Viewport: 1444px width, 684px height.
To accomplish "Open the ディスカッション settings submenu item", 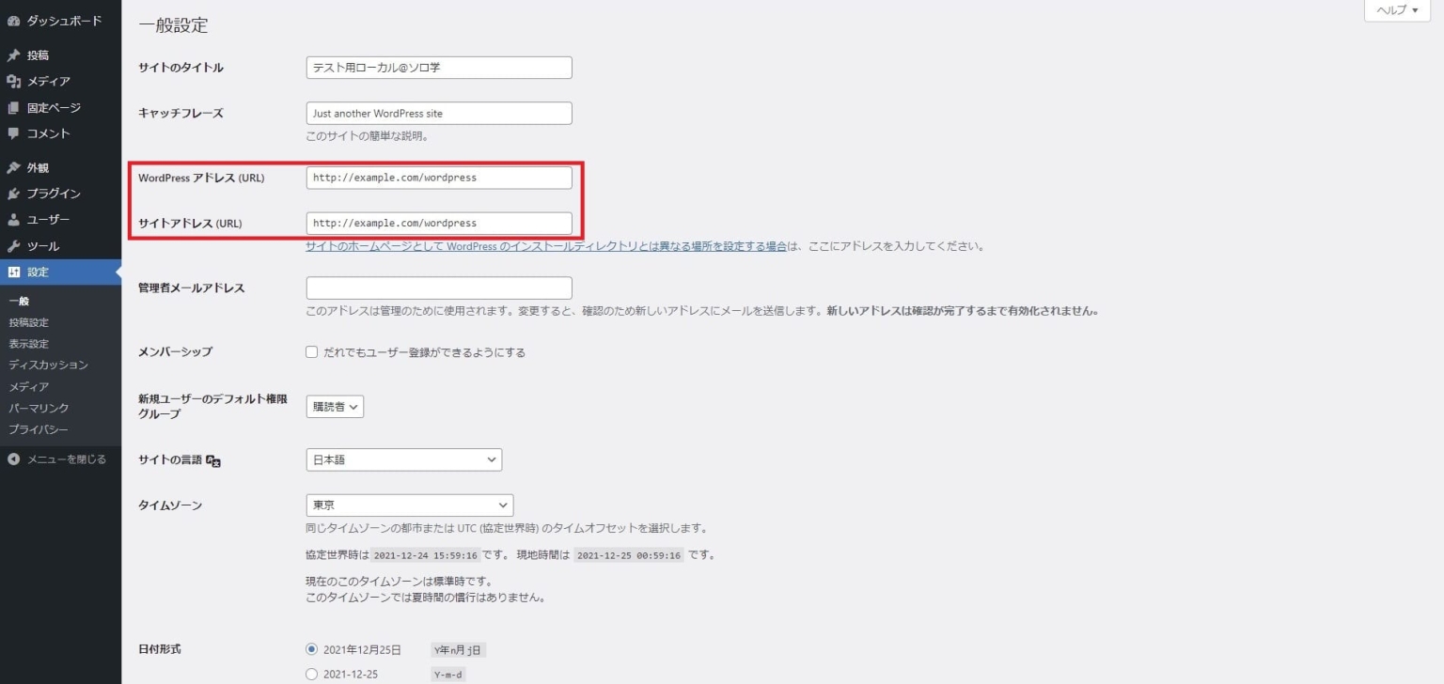I will point(48,365).
